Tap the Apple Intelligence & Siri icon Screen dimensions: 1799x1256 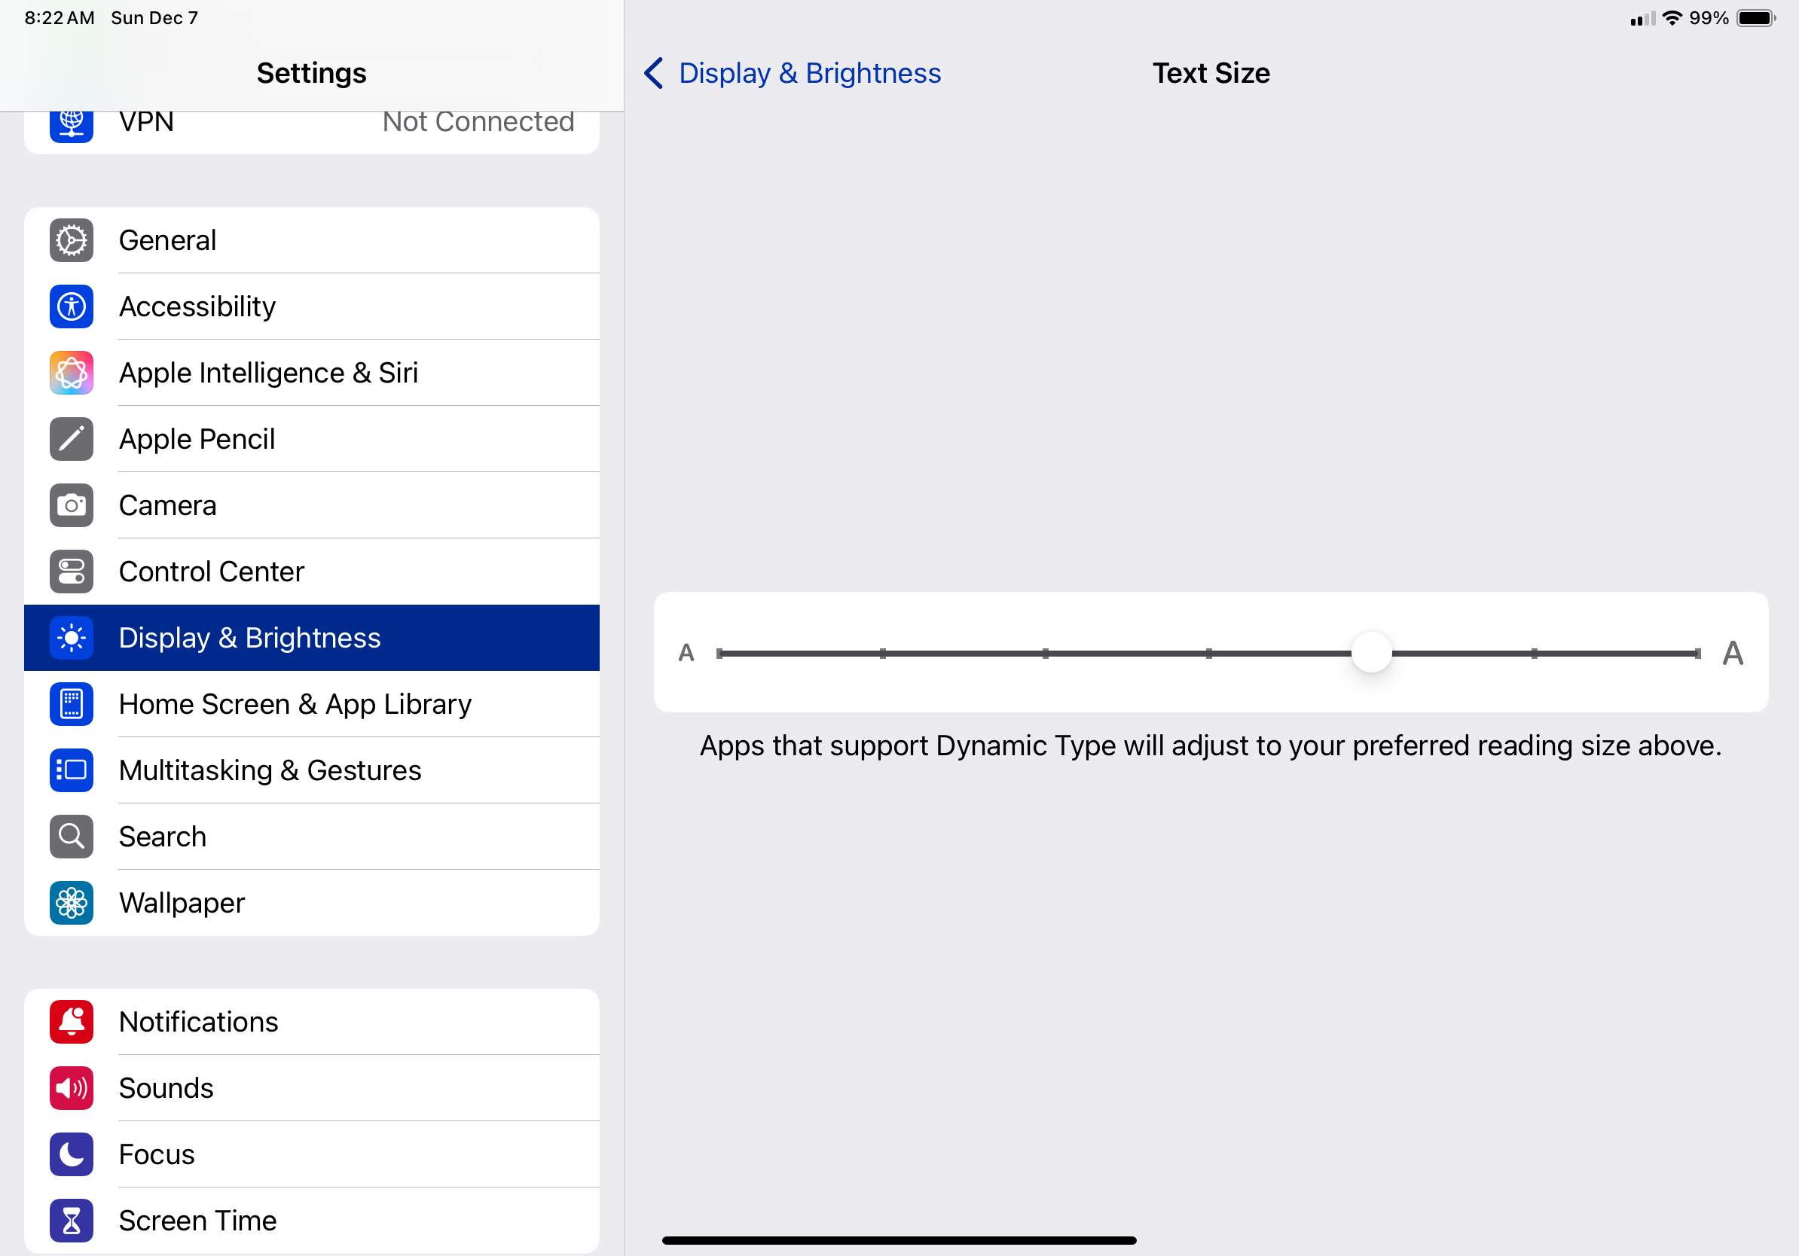pos(72,373)
